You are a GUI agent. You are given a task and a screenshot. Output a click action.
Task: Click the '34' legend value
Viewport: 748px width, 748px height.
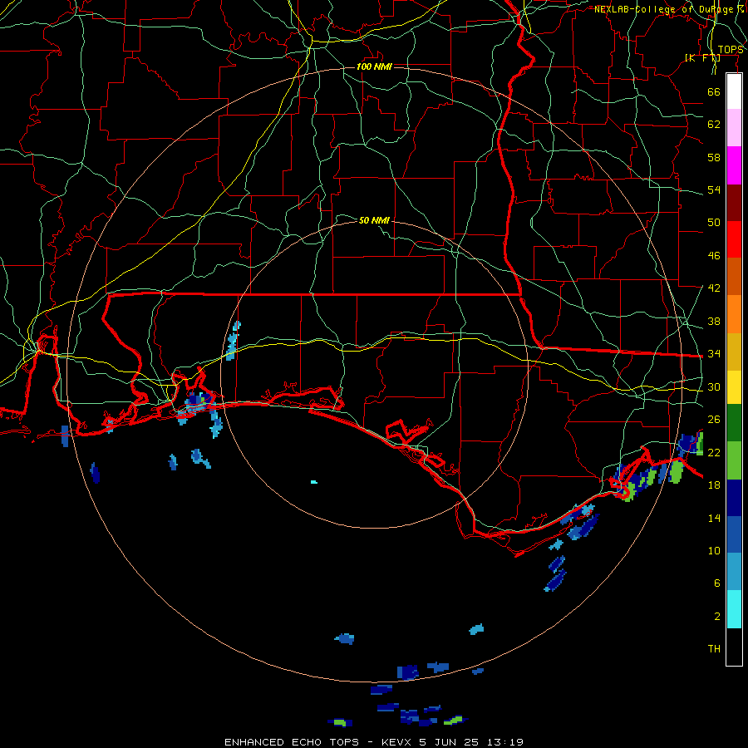[x=714, y=354]
